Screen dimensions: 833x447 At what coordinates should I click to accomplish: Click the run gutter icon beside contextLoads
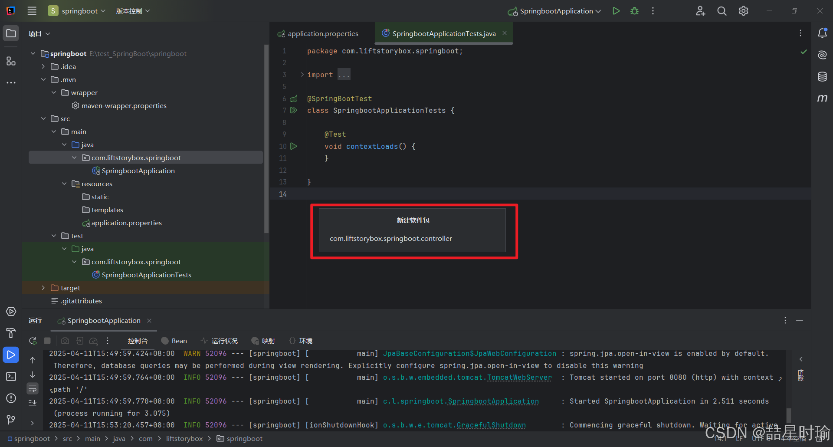[x=294, y=146]
